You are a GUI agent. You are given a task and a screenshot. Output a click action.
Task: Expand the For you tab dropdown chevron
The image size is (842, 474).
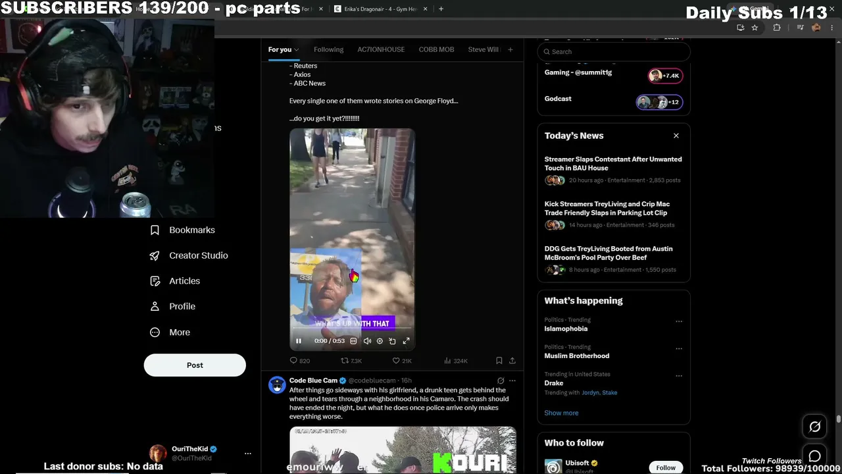pyautogui.click(x=297, y=50)
